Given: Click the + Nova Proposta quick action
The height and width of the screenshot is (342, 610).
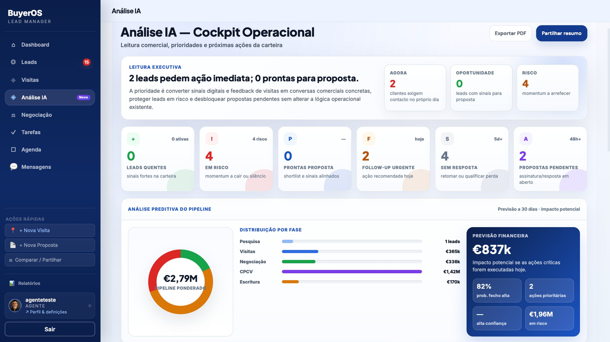Looking at the screenshot, I should pos(50,245).
